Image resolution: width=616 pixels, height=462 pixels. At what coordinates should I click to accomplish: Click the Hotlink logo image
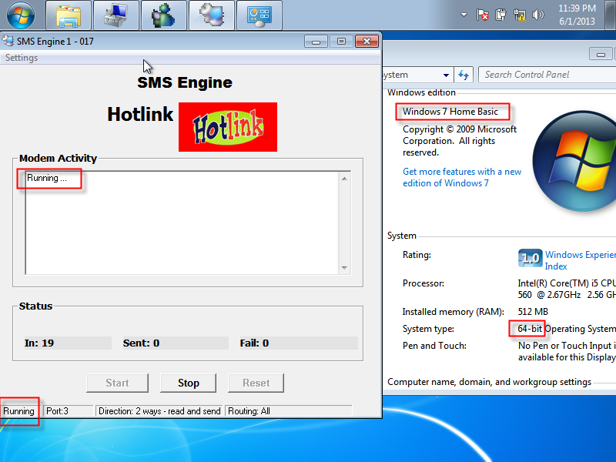point(227,126)
